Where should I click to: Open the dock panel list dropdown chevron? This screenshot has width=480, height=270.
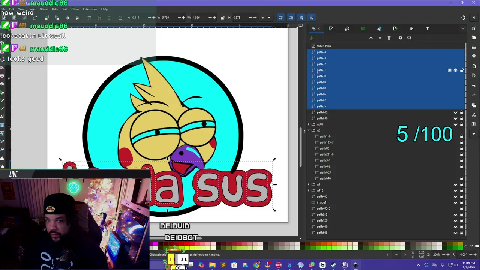point(463,28)
